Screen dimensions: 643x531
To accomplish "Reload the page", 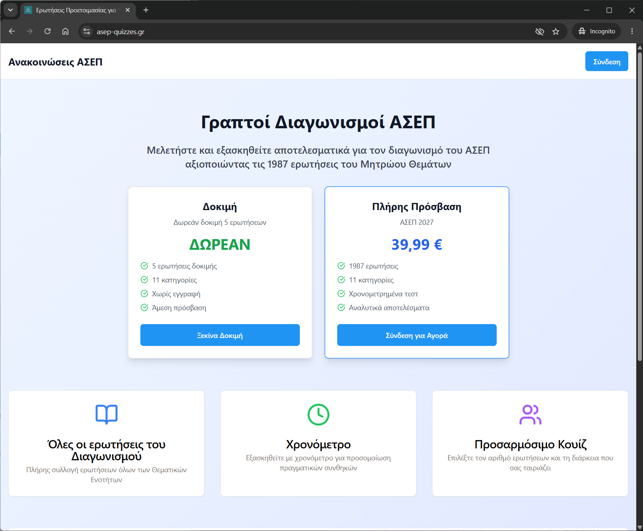I will [x=47, y=31].
